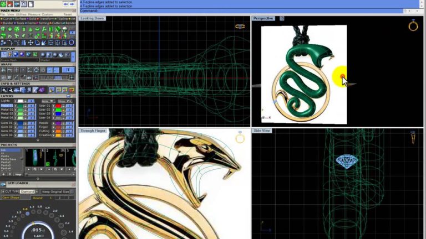The height and width of the screenshot is (239, 426).
Task: Enable the Keep Original Size checkbox
Action: coord(72,191)
